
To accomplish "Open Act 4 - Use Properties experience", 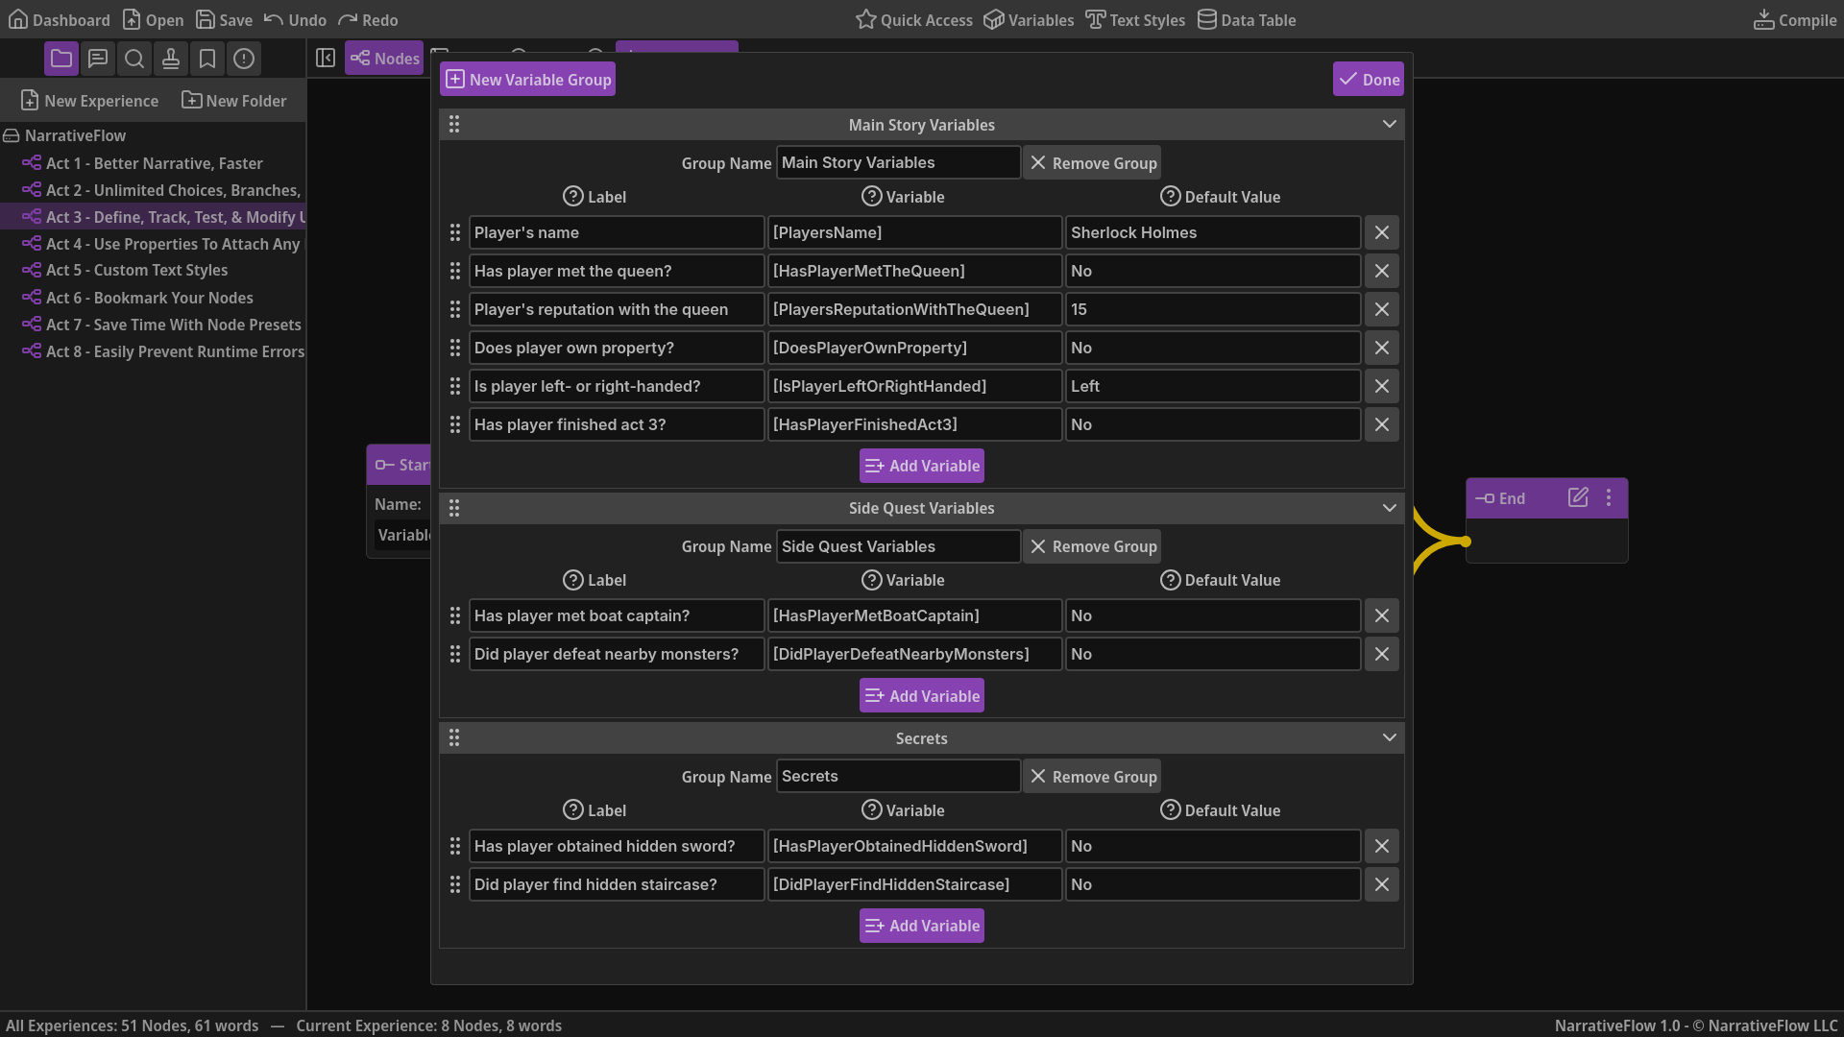I will tap(154, 244).
